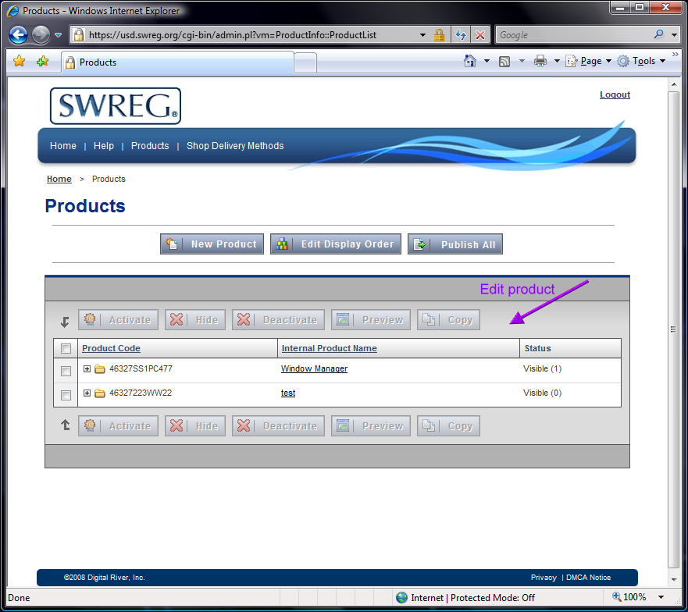
Task: Check the checkbox for 46327223WW22 row
Action: (66, 395)
